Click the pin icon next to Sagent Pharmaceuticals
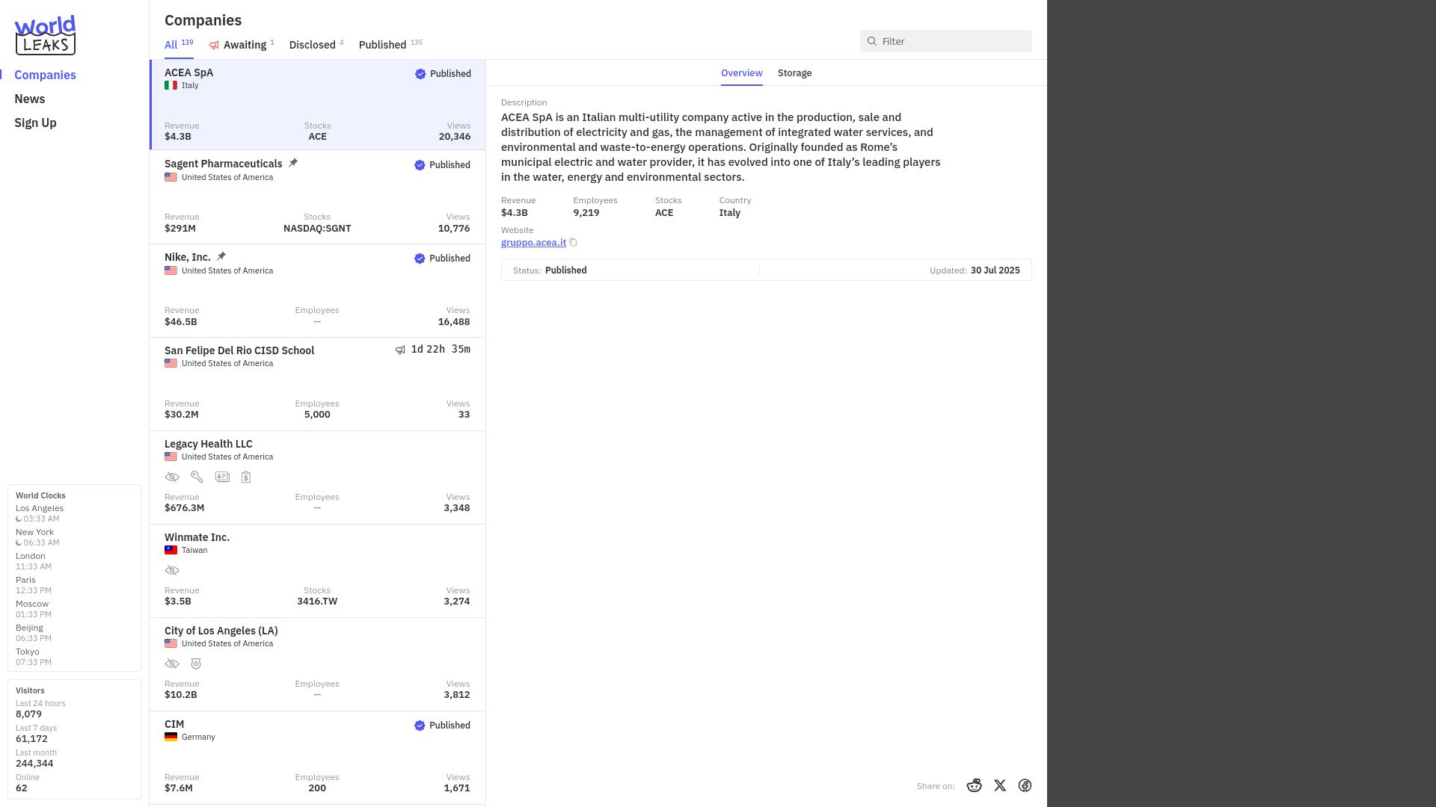Viewport: 1436px width, 807px height. point(293,163)
